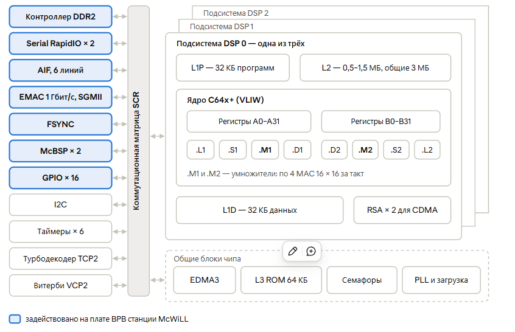Click the .L2 functional unit
Viewport: 515px width, 332px height.
click(x=427, y=150)
